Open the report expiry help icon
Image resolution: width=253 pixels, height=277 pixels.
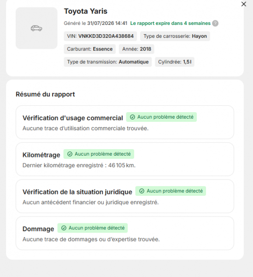[215, 24]
